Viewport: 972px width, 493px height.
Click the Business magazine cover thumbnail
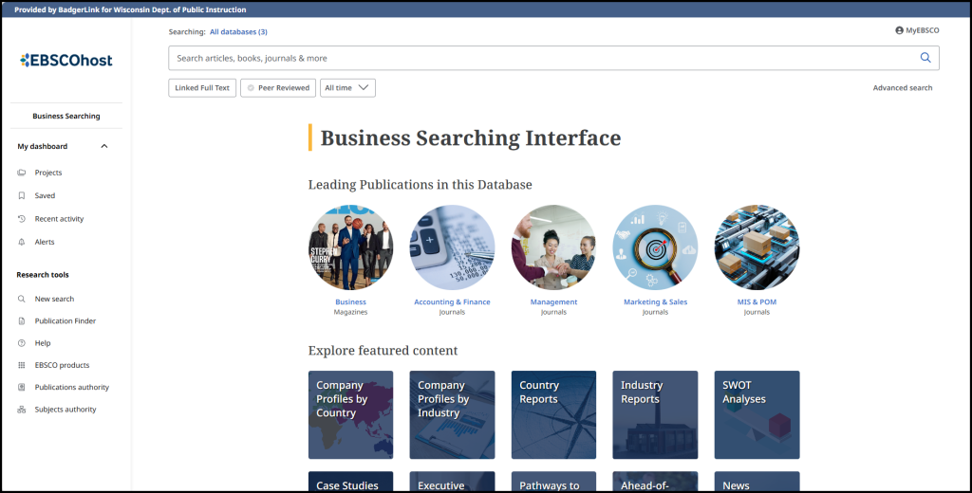pos(351,247)
